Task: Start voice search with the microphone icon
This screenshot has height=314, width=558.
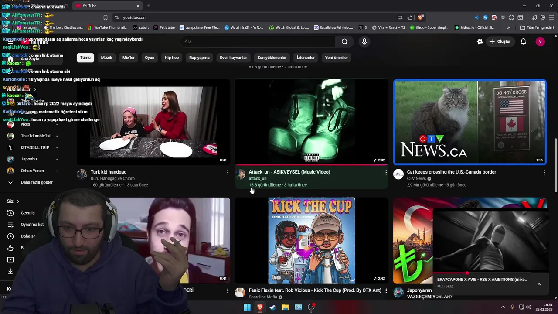Action: click(x=364, y=41)
